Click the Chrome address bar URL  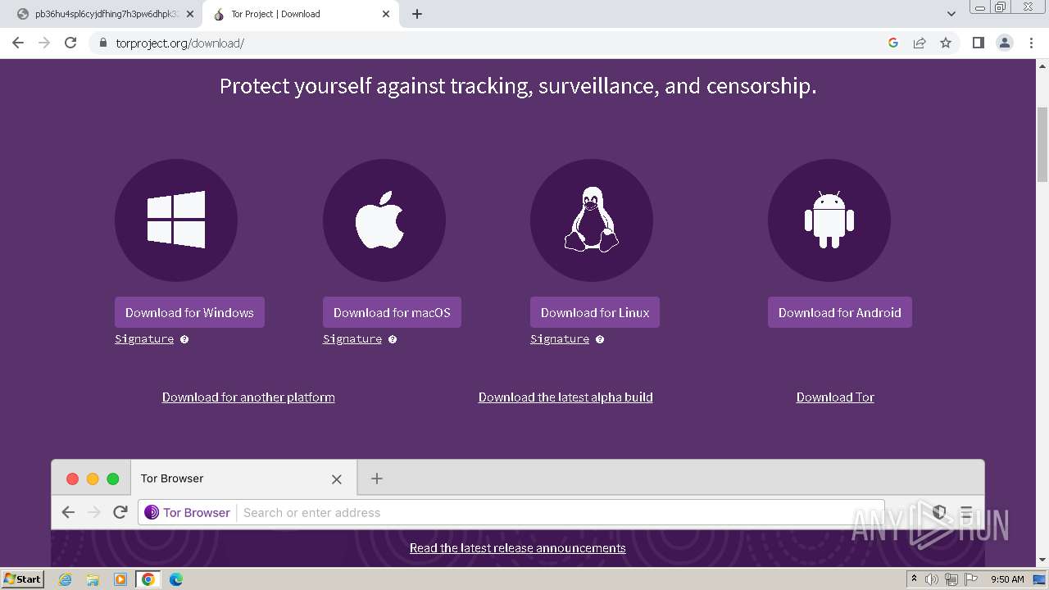tap(180, 43)
